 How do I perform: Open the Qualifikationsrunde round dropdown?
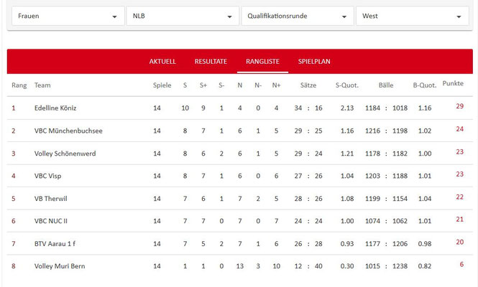(x=297, y=16)
